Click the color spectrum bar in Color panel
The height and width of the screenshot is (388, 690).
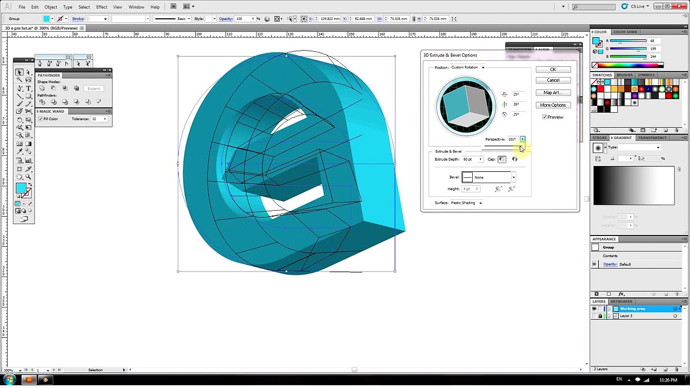pos(629,65)
